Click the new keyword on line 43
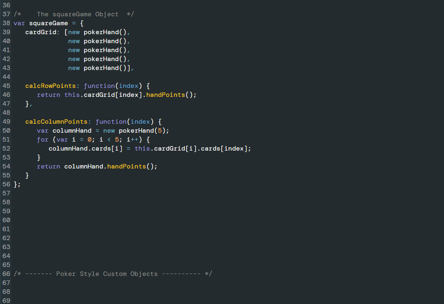Image resolution: width=444 pixels, height=304 pixels. 74,68
